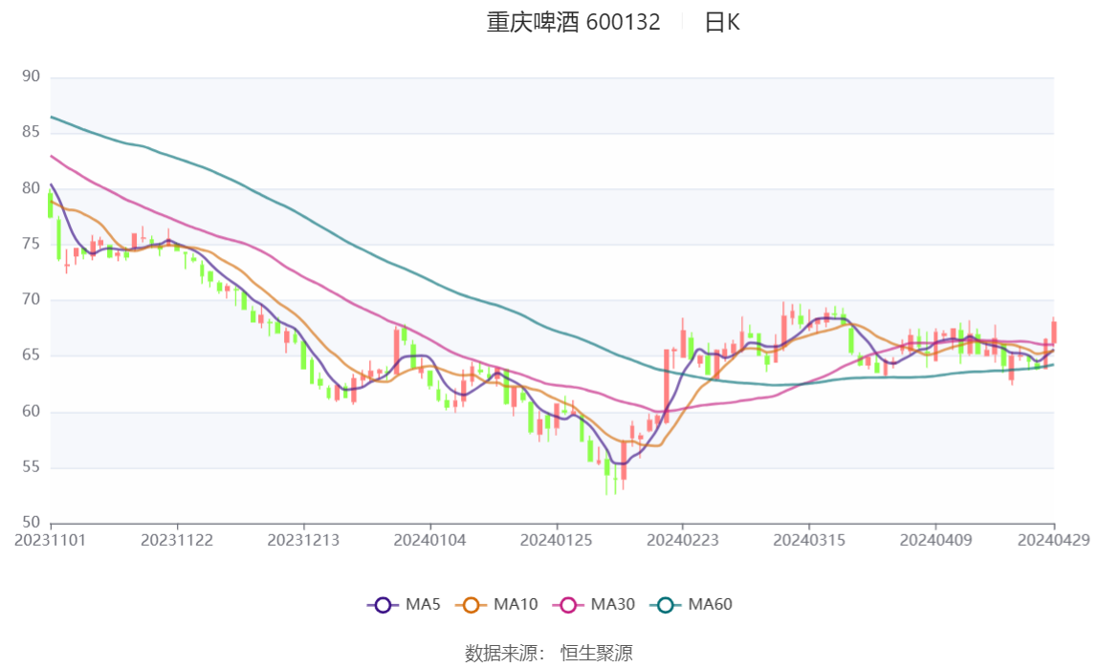Image resolution: width=1098 pixels, height=668 pixels.
Task: Click the 20240315 date axis label
Action: coord(809,541)
